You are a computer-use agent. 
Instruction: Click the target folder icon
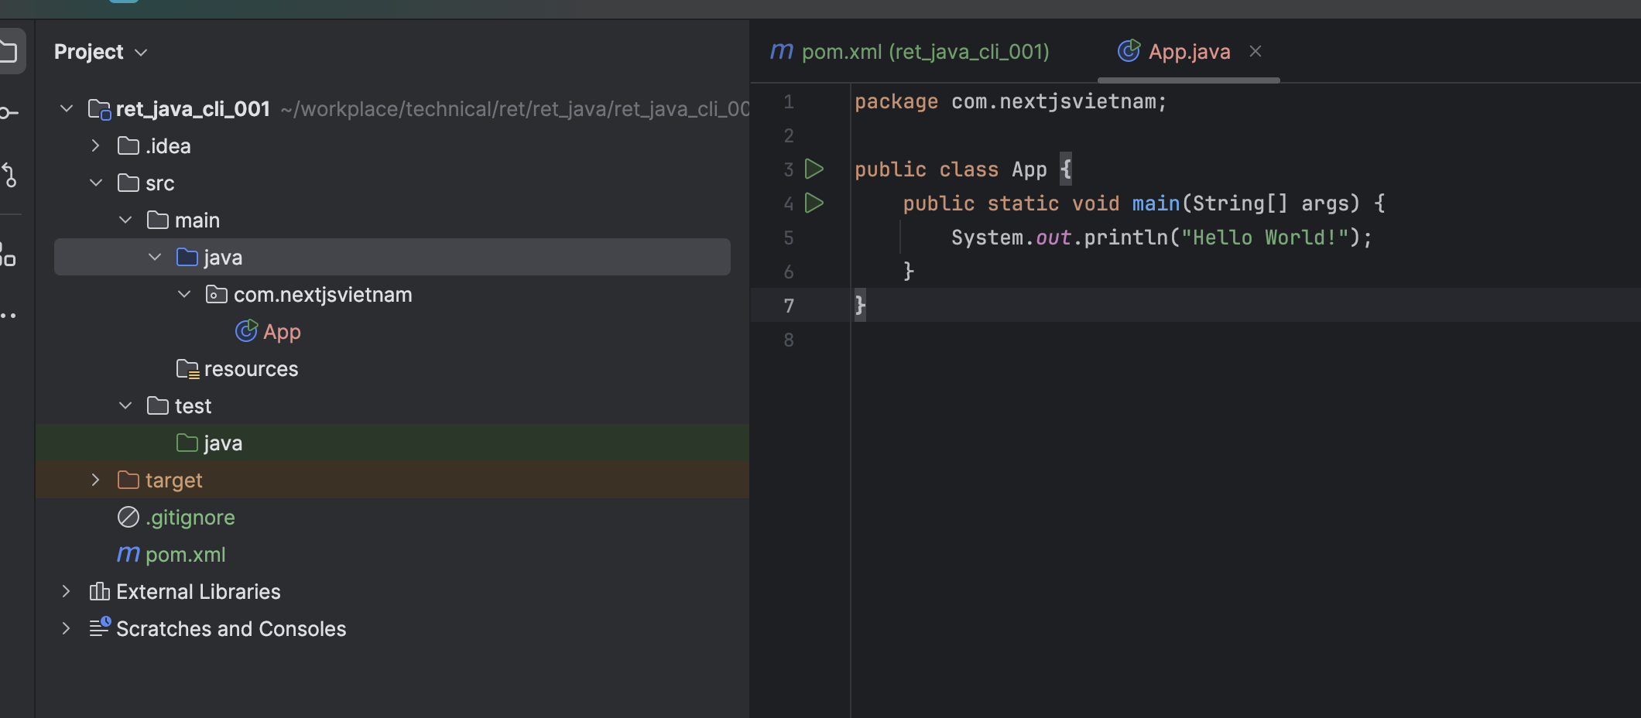point(128,480)
